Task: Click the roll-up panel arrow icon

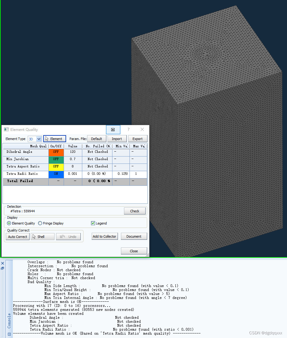Action: 113,129
